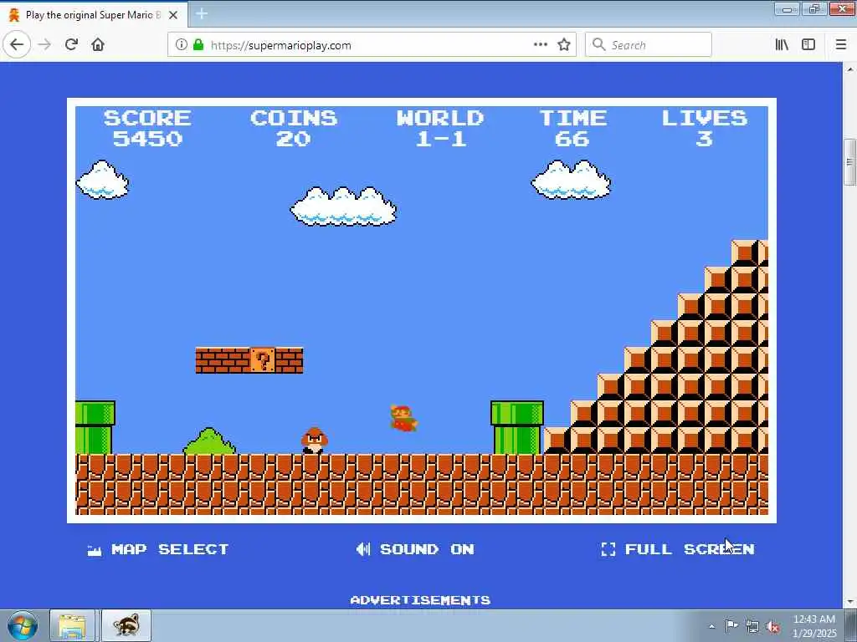Click the green pipe next to the staircase
The height and width of the screenshot is (642, 857).
(517, 427)
